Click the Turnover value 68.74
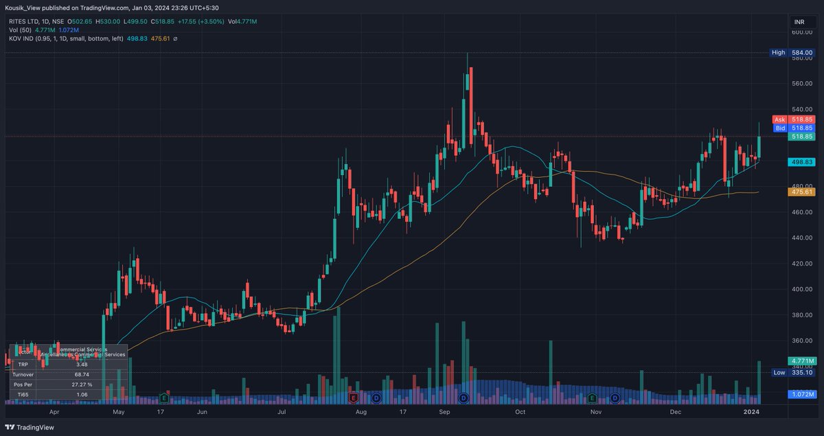Viewport: 824px width, 436px height. (81, 374)
